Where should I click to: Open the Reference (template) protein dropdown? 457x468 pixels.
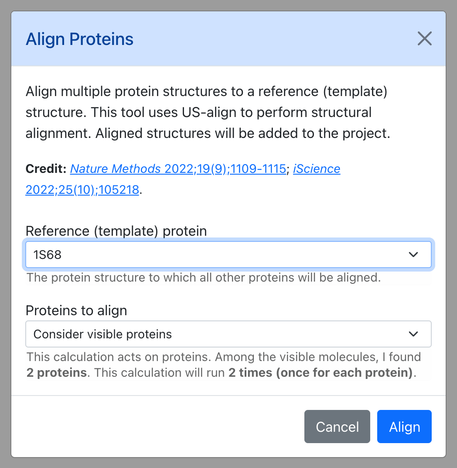coord(228,255)
